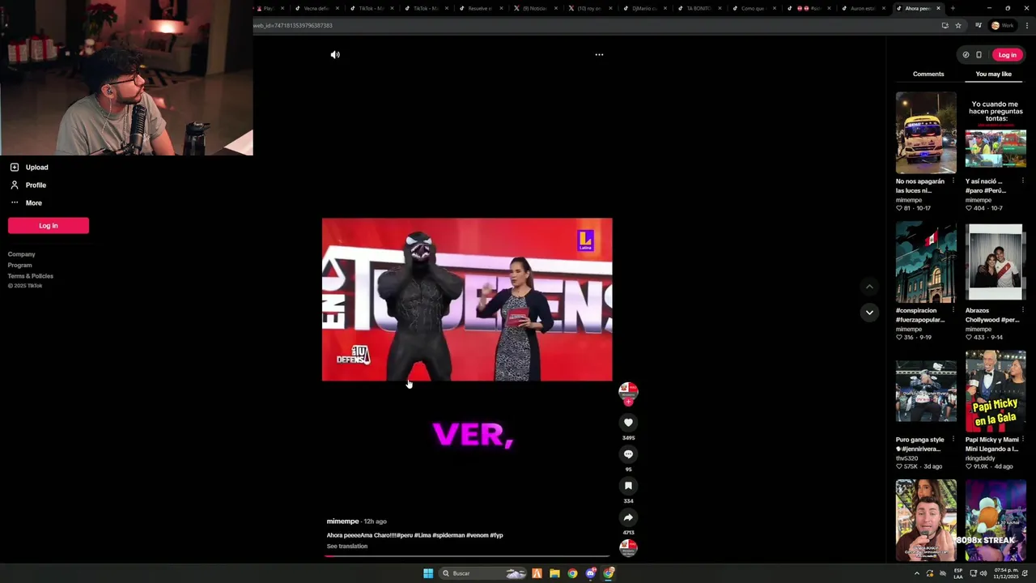1036x583 pixels.
Task: Open options dots on 'Abrazos Chollywood' card
Action: coord(1022,310)
